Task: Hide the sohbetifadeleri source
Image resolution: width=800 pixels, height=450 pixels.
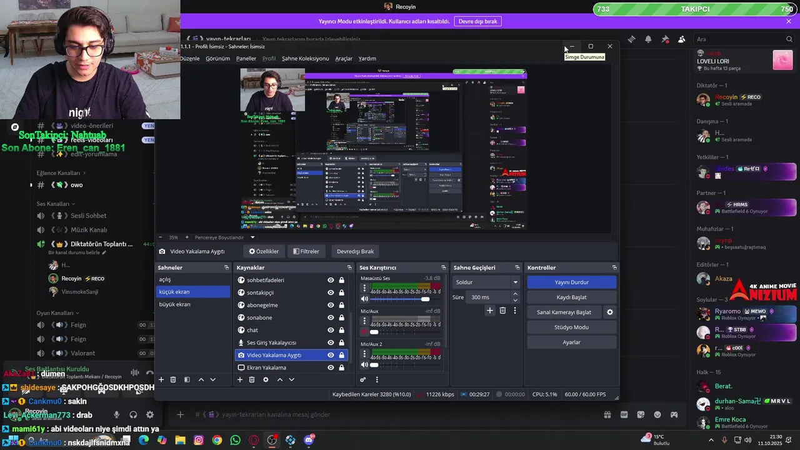Action: pos(331,280)
